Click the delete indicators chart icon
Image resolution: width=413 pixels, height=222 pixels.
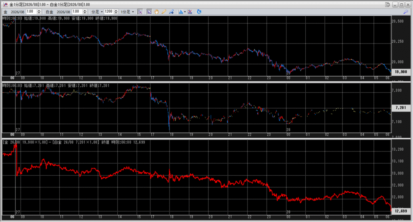tap(190, 12)
